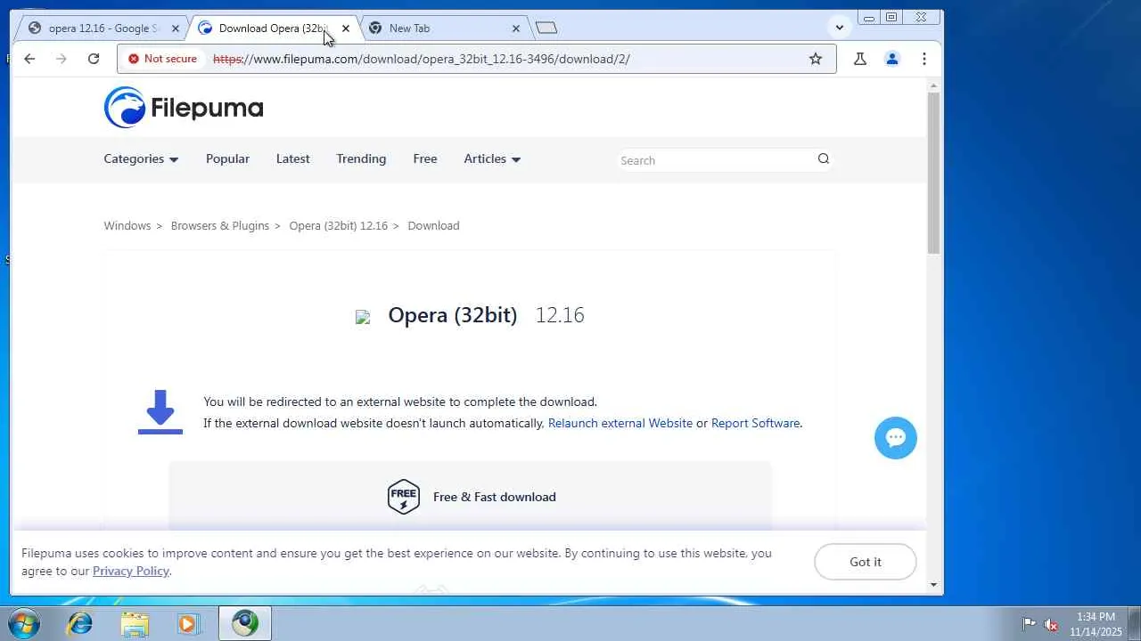
Task: Open a new tab with the plus button
Action: coord(546,28)
